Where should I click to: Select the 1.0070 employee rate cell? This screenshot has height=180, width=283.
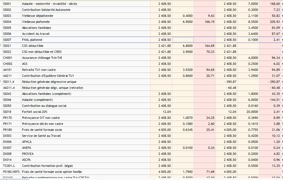click(183, 118)
